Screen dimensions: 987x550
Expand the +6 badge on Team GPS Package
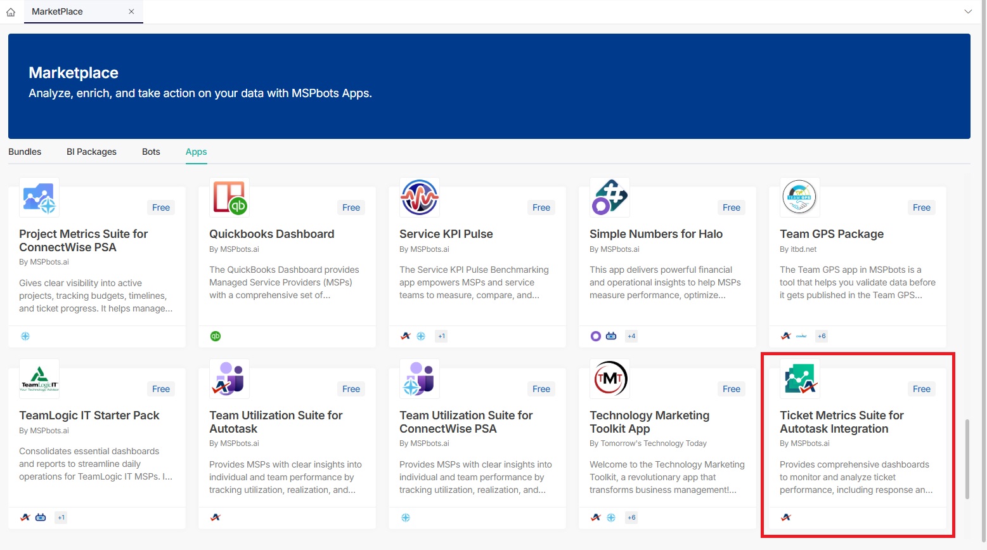[x=822, y=336]
